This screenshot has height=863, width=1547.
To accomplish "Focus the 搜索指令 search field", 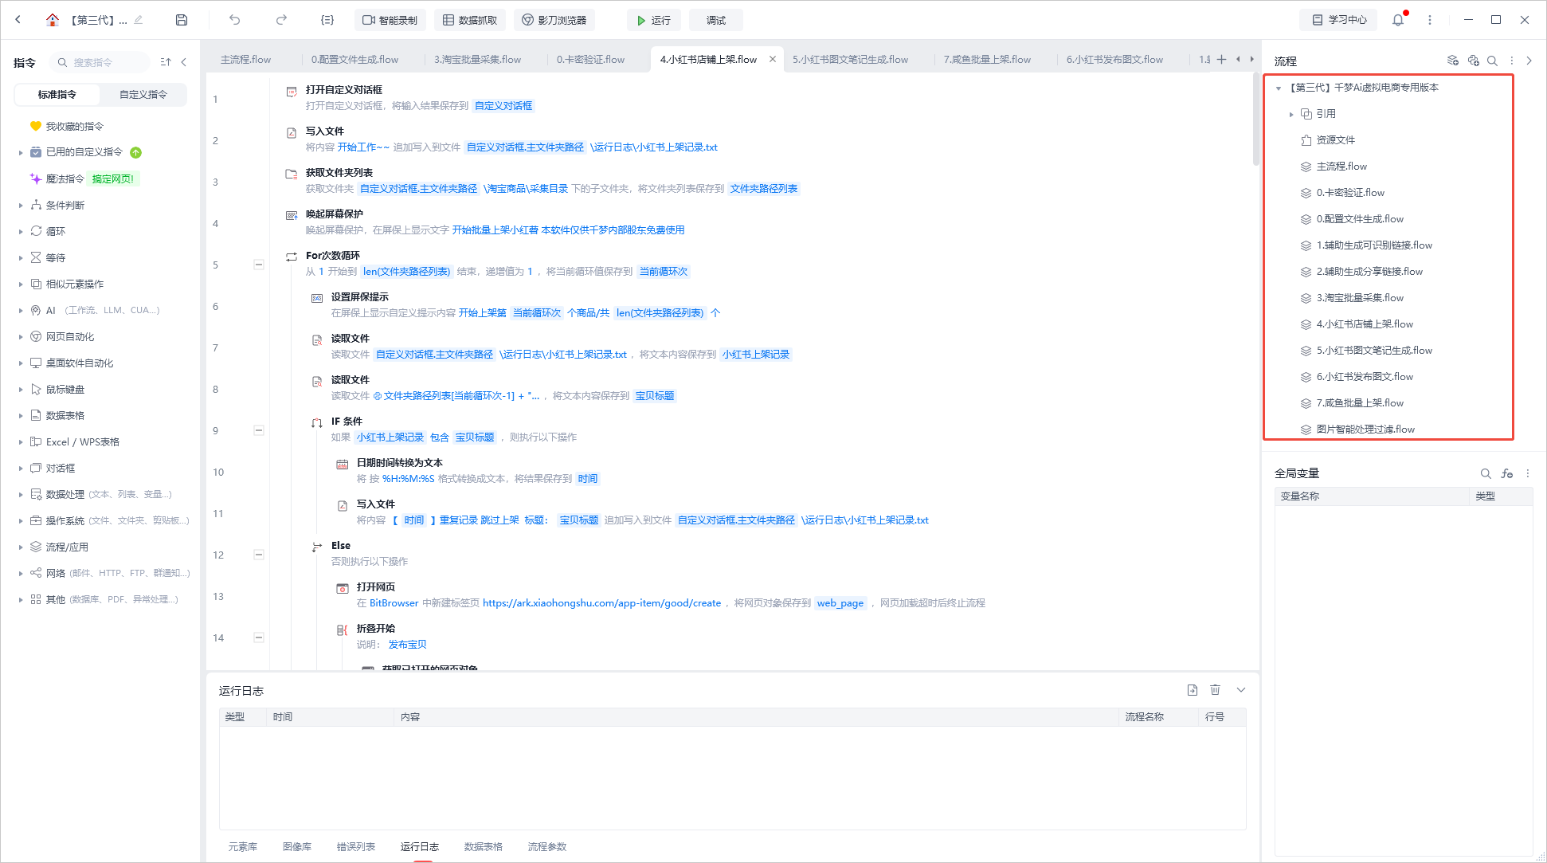I will click(x=100, y=62).
